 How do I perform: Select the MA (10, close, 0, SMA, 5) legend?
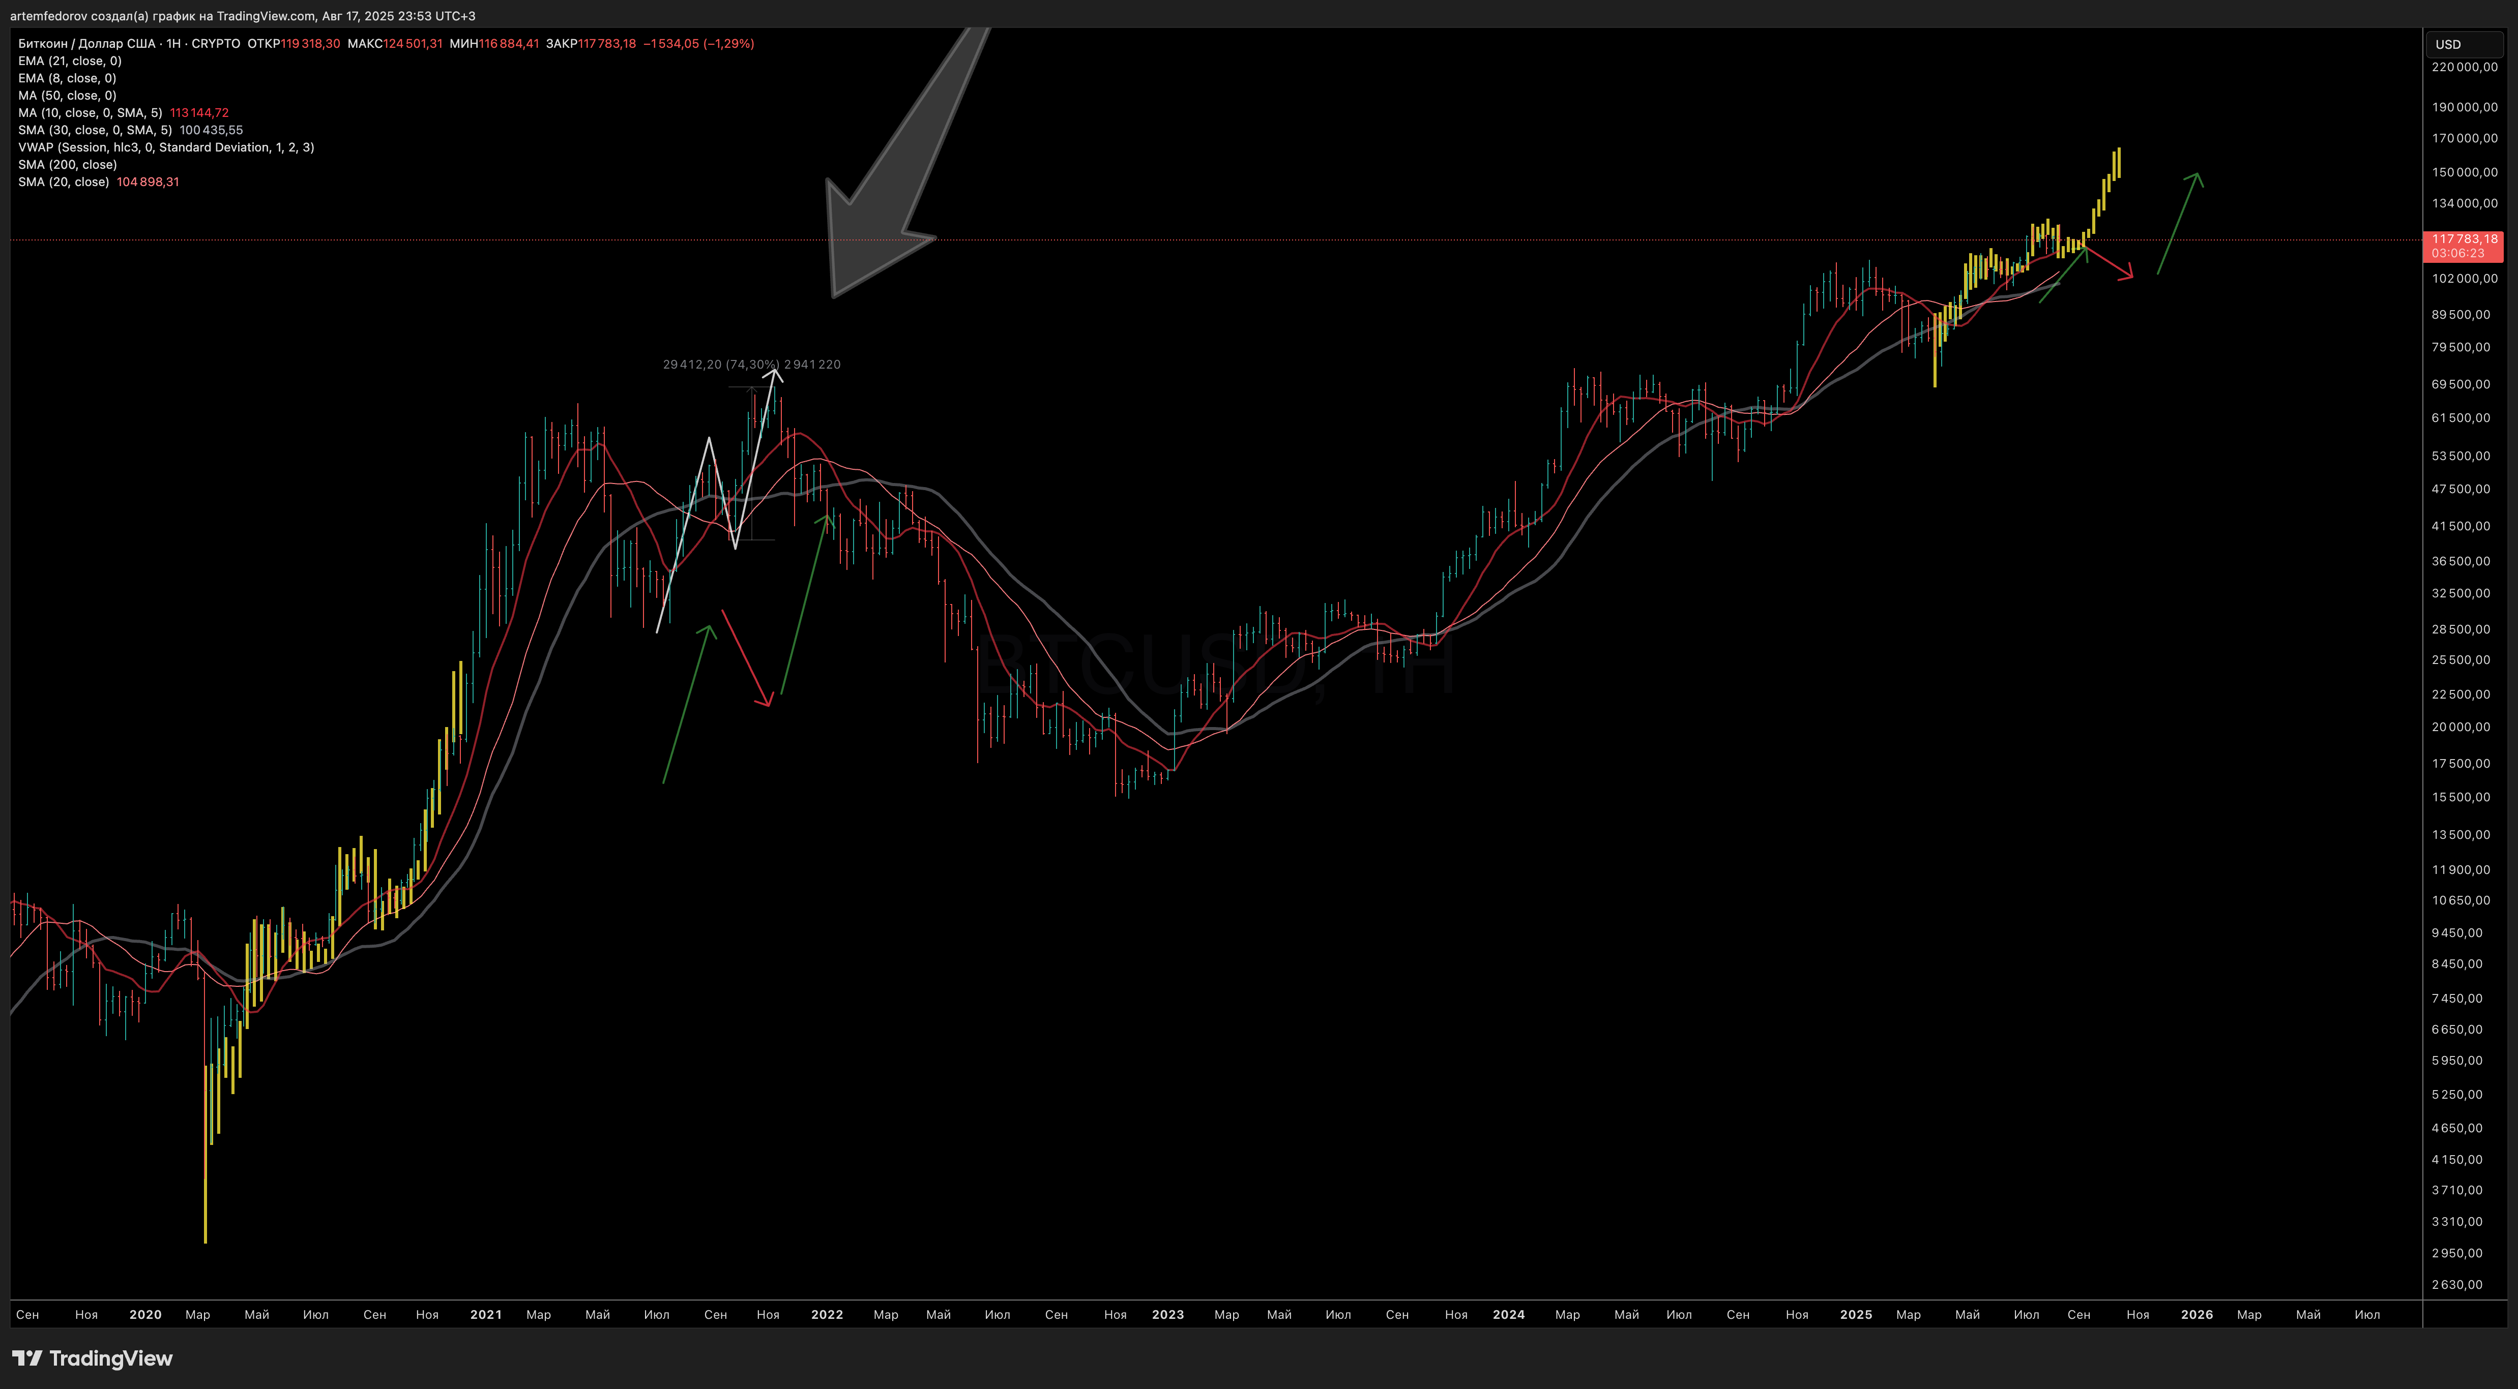[90, 113]
